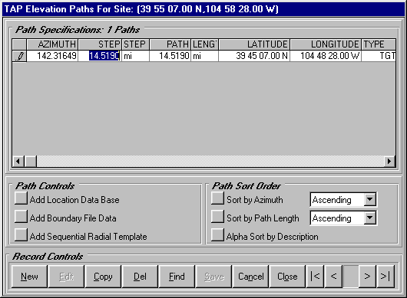Go to the first record
The width and height of the screenshot is (407, 298).
(x=315, y=277)
